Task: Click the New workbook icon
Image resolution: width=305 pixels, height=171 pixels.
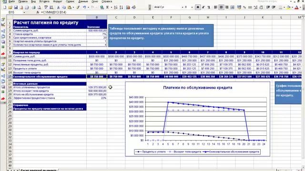Action: click(x=5, y=8)
